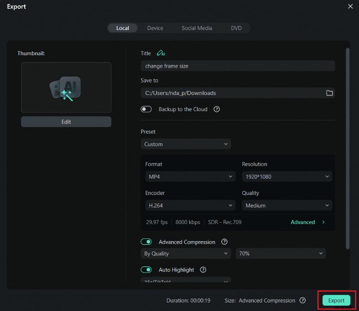This screenshot has width=359, height=311.
Task: Click the help icon beside Advanced Compression toggle
Action: [224, 242]
